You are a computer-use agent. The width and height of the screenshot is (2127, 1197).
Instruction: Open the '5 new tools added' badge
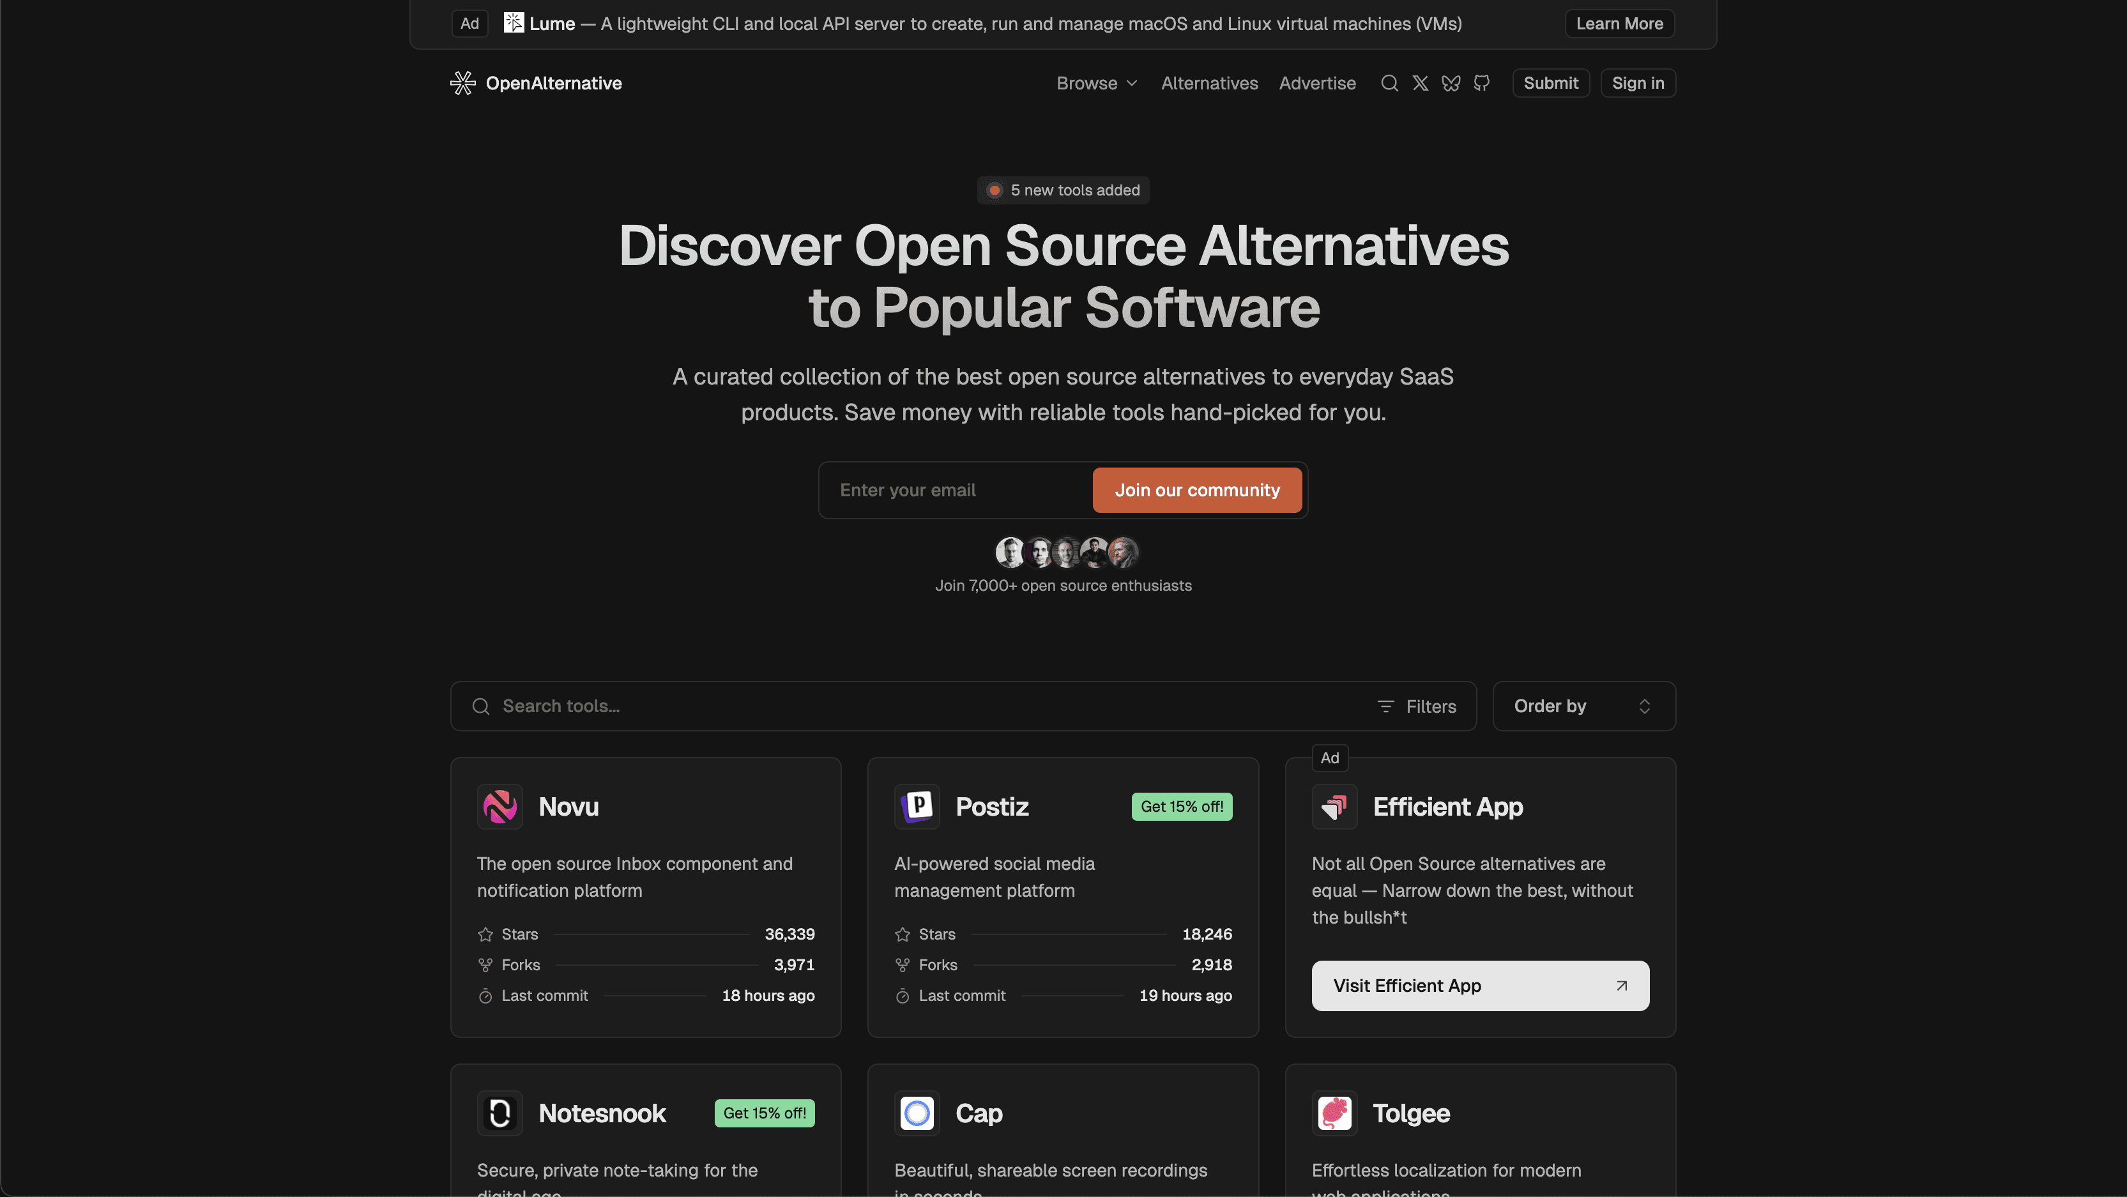click(x=1063, y=191)
